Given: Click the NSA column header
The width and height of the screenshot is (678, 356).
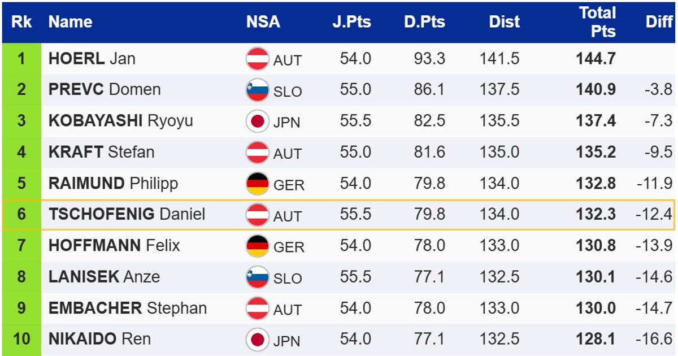Looking at the screenshot, I should coord(263,22).
